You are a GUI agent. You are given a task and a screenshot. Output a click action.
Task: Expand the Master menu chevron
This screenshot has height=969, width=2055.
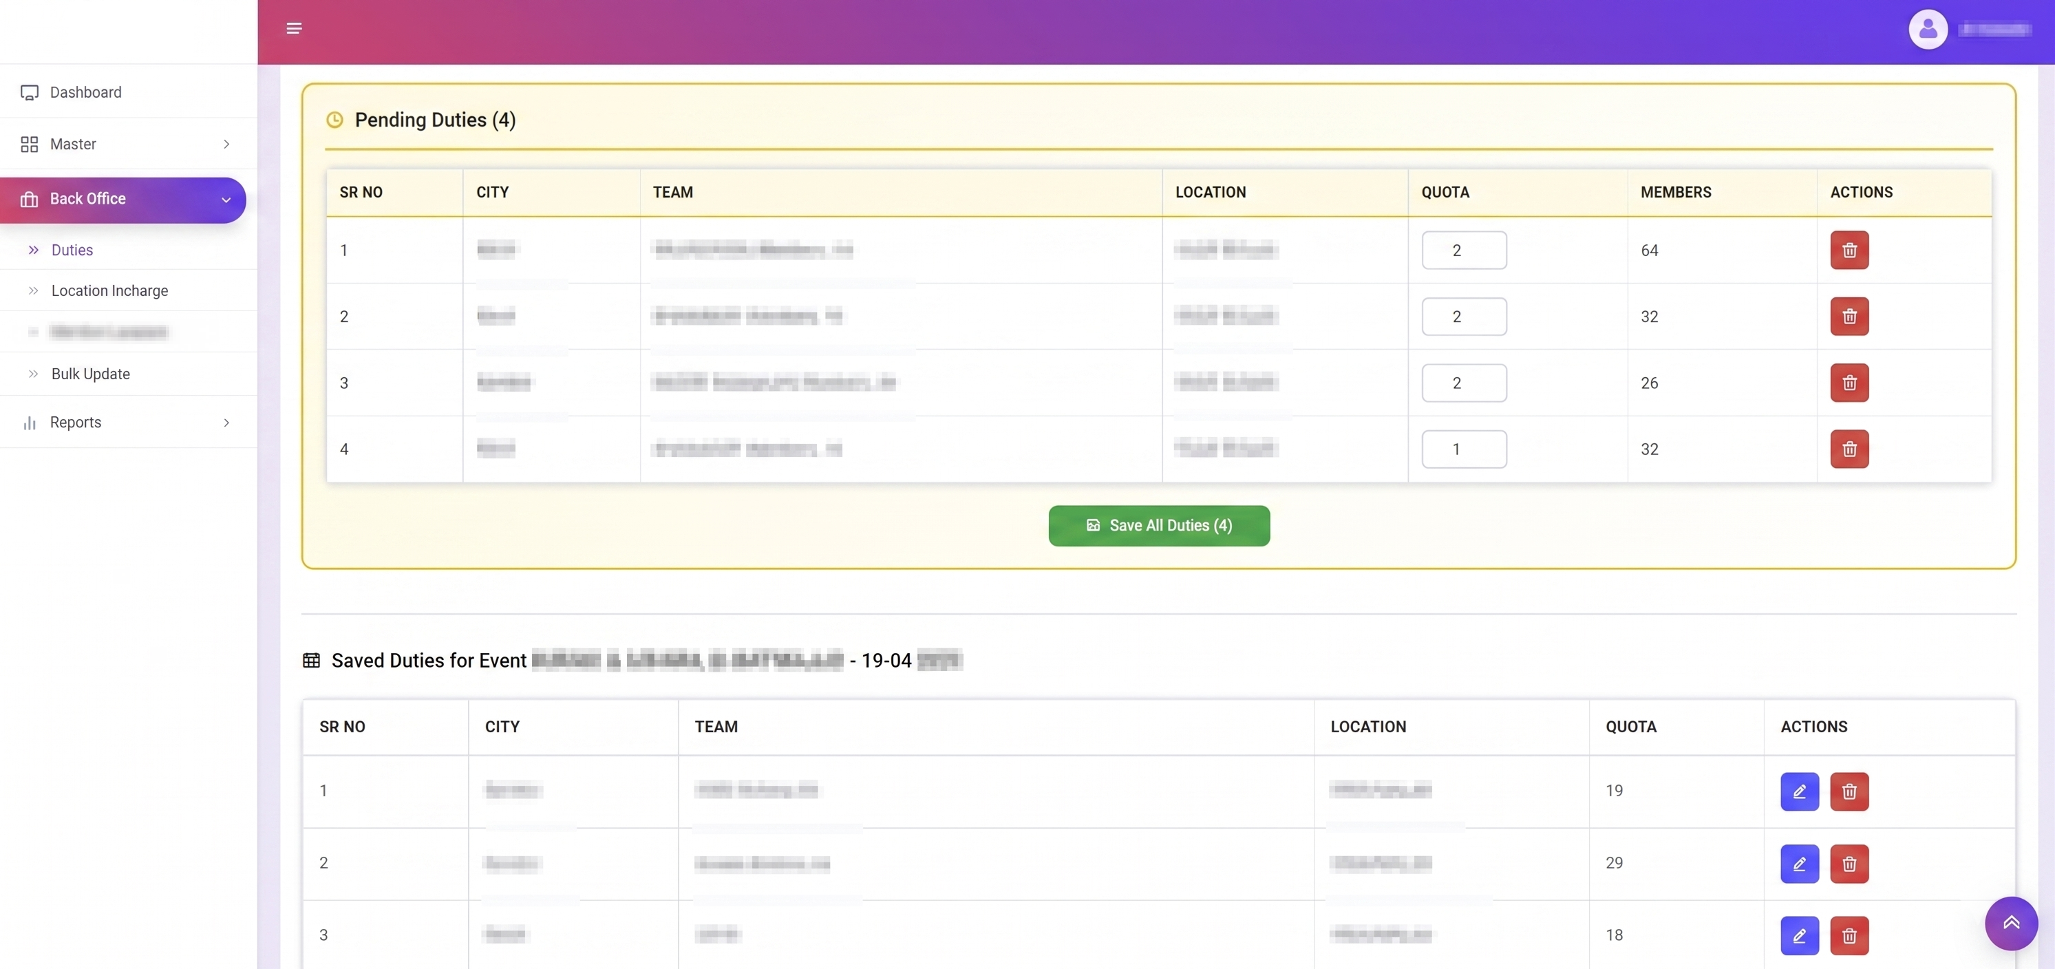pyautogui.click(x=226, y=145)
